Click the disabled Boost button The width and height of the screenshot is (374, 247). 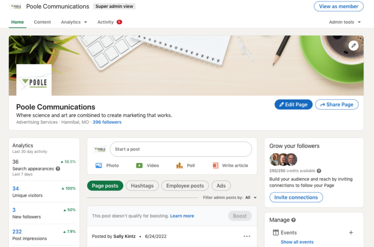pos(240,216)
